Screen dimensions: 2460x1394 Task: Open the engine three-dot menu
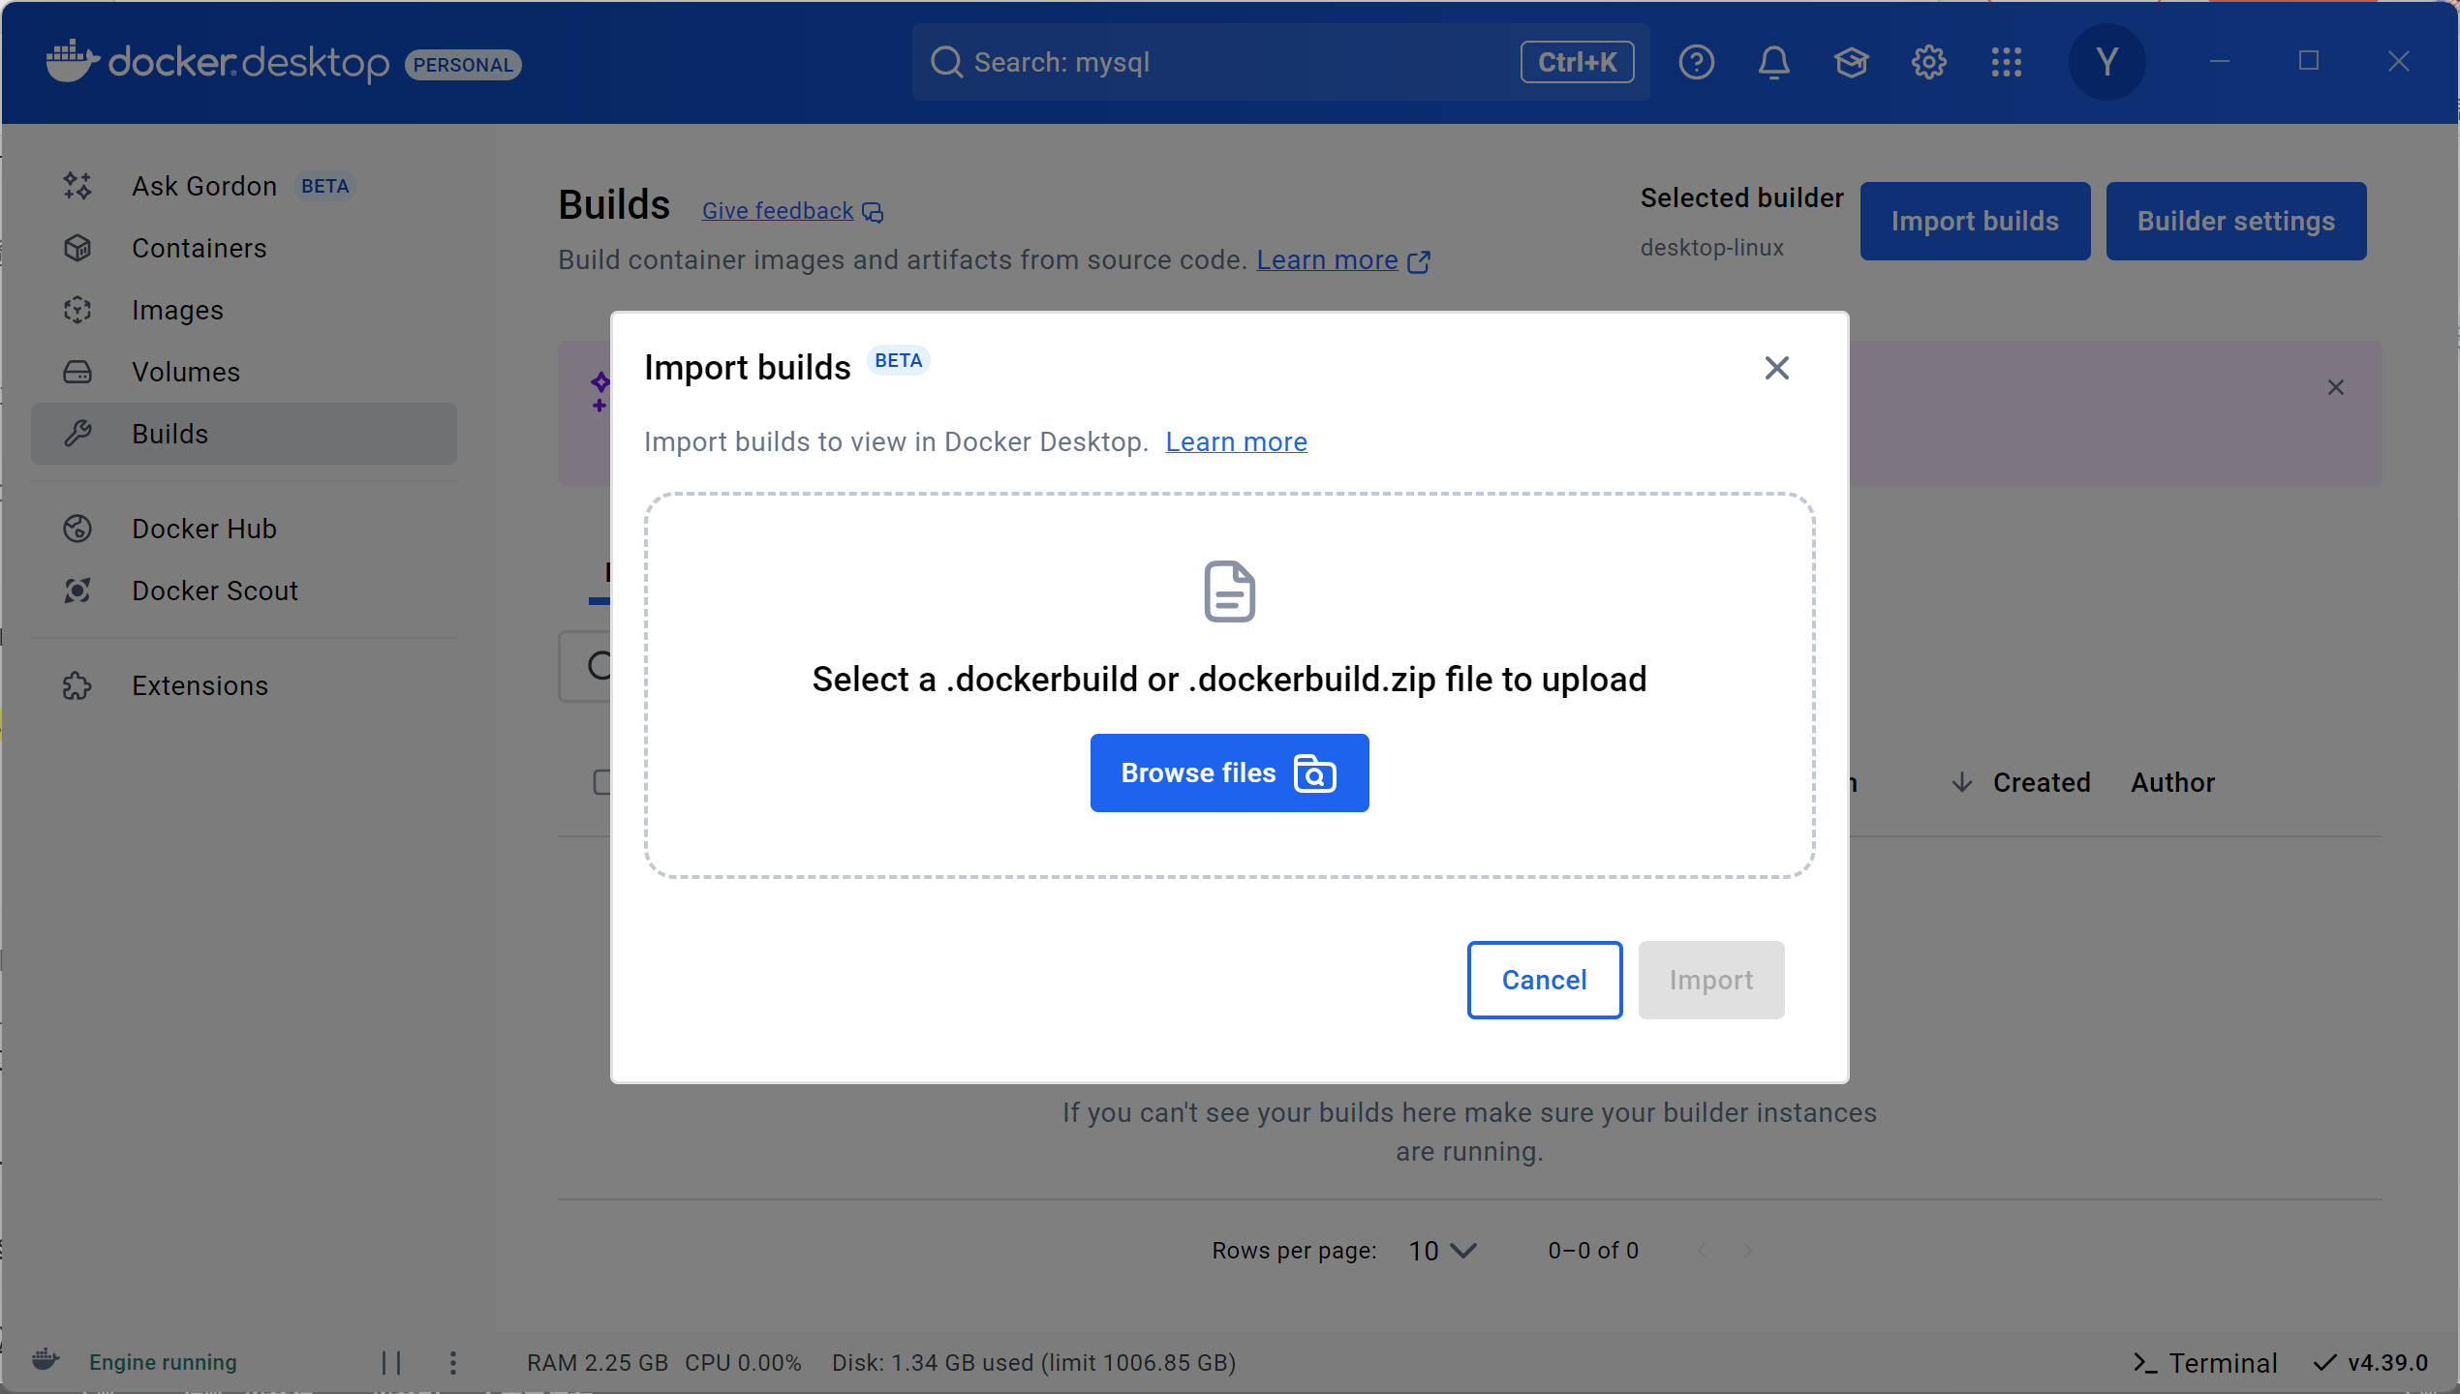[x=453, y=1362]
